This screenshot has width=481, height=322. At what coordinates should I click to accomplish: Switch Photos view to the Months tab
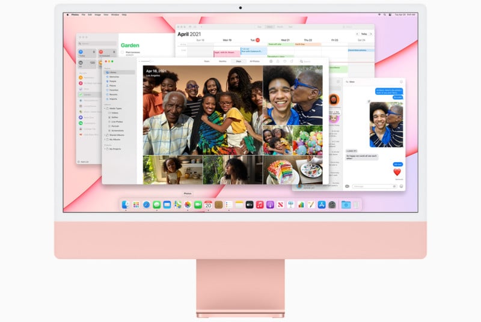pos(222,61)
